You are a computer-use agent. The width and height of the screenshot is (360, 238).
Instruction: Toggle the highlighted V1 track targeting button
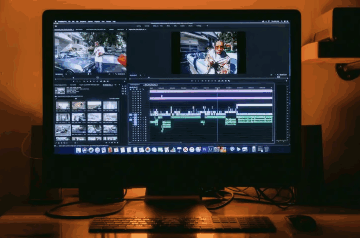[x=135, y=115]
